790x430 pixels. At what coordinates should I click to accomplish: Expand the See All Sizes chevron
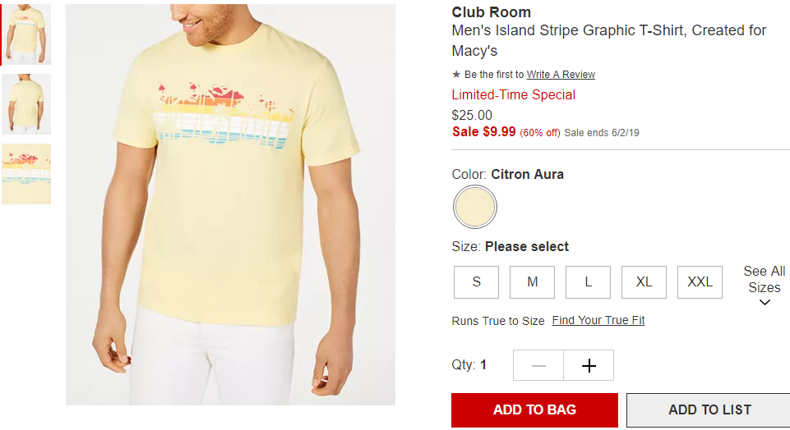[x=765, y=303]
